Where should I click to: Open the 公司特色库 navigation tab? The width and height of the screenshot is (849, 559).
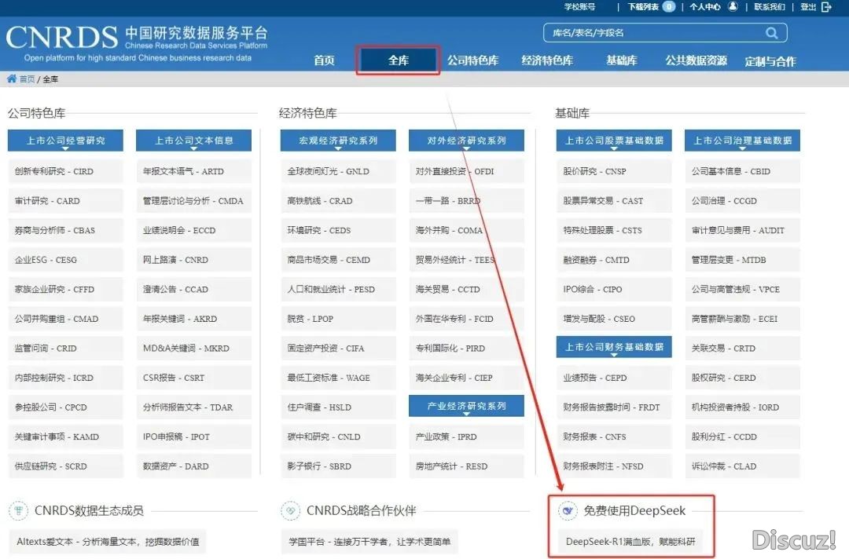click(x=472, y=60)
